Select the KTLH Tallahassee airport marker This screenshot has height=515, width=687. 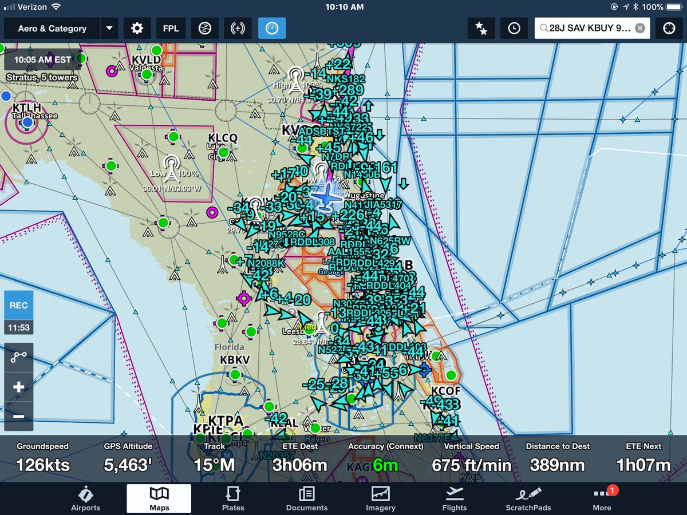point(27,121)
